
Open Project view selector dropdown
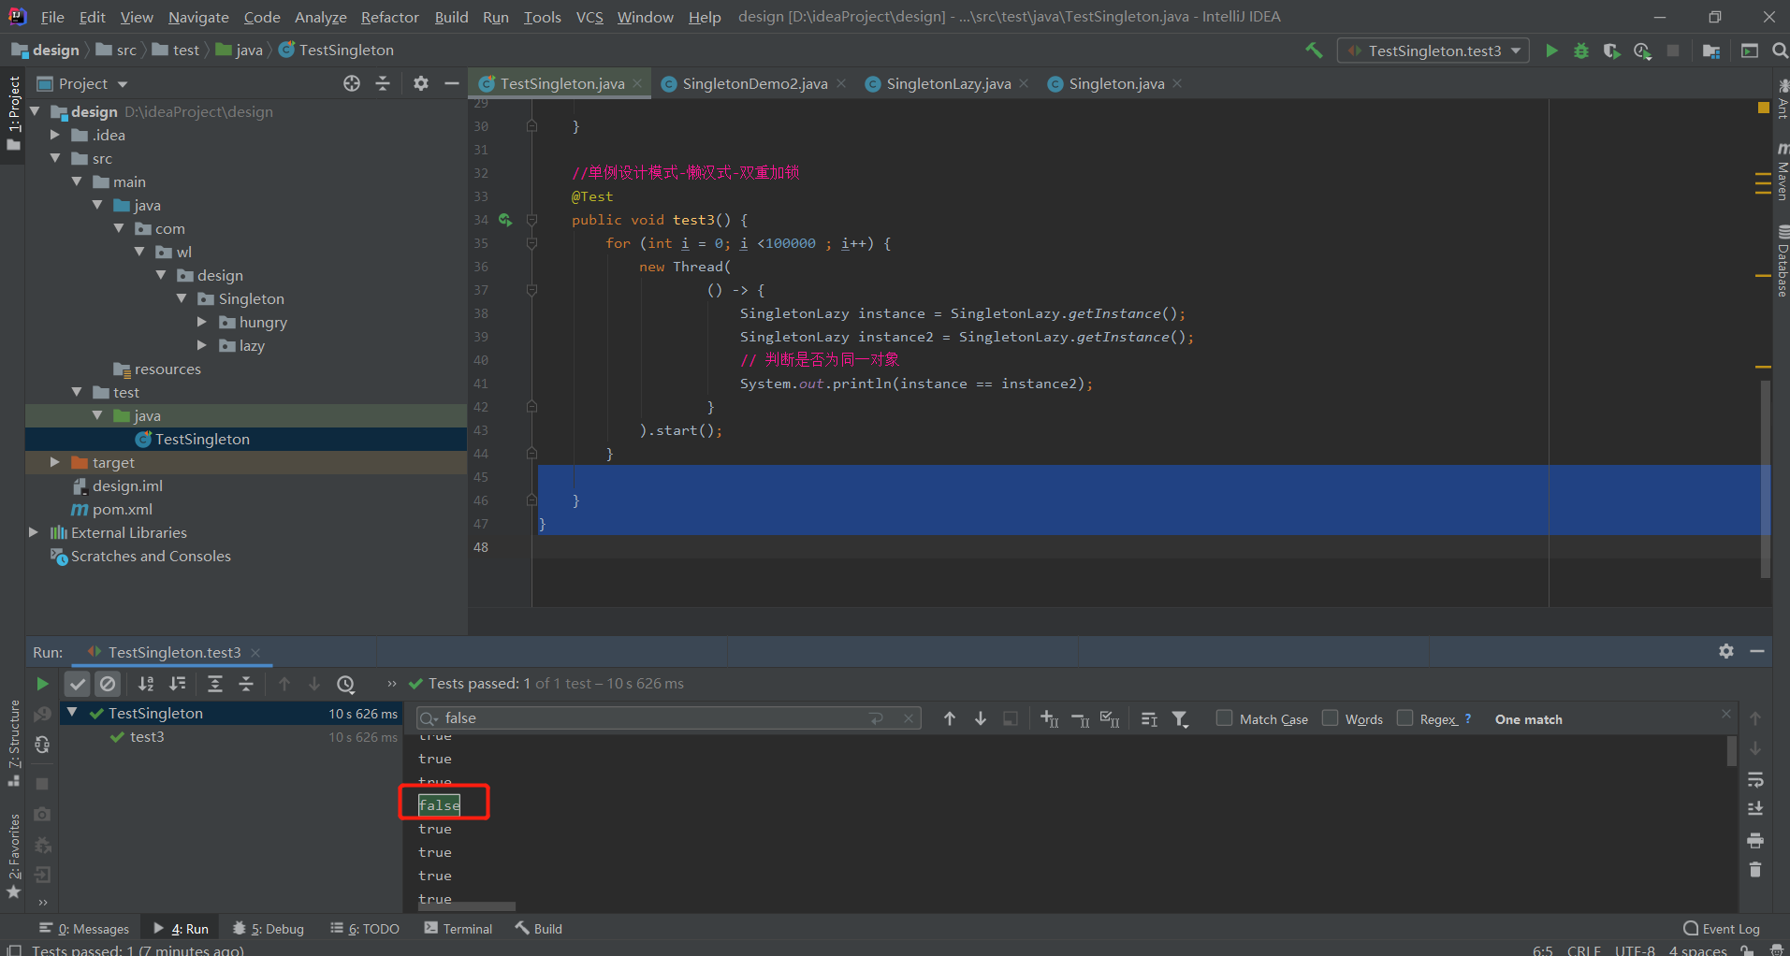82,83
